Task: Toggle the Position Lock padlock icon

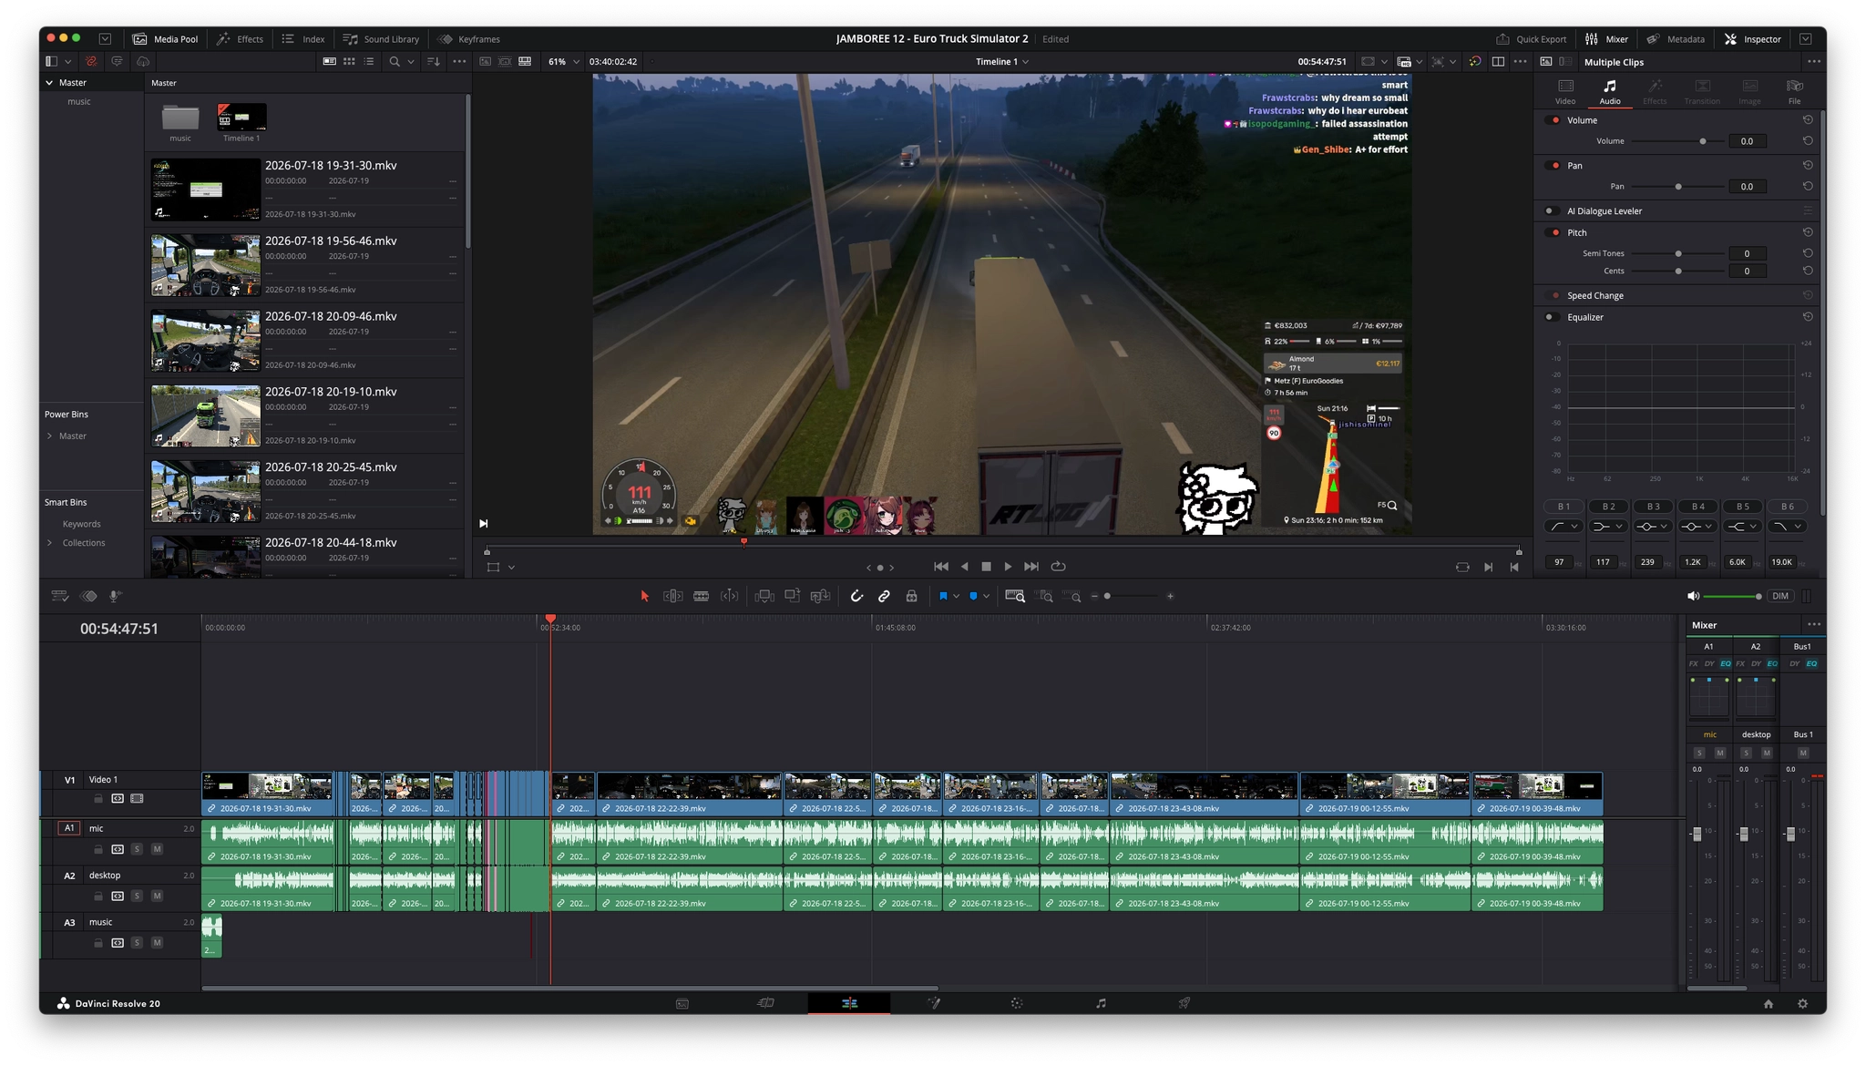Action: point(911,596)
